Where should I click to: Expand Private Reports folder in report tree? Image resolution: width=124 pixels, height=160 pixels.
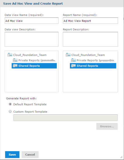72,61
